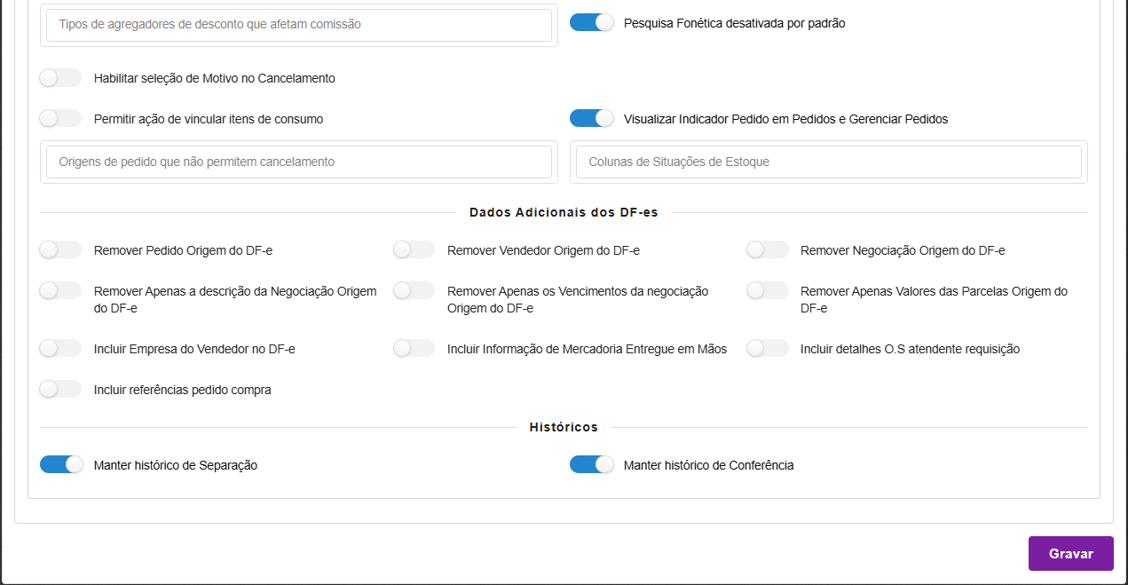Enable Habilitar seleção de Motivo no Cancelamento
Screen dimensions: 1128x585
pos(59,77)
